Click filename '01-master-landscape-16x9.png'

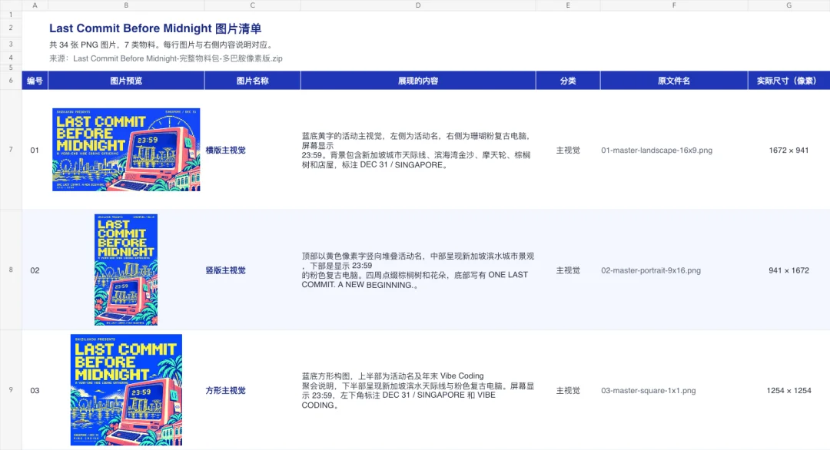coord(656,151)
